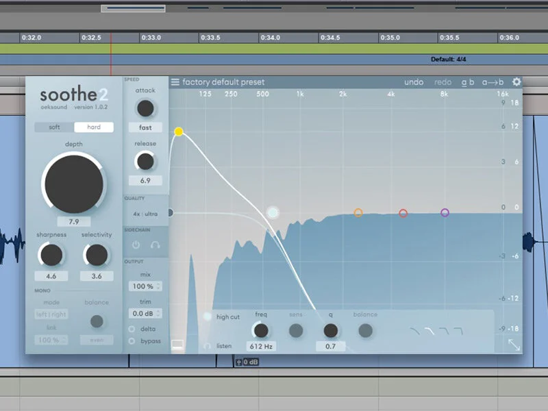
Task: Click the sharpness value 4.6
Action: pyautogui.click(x=51, y=276)
